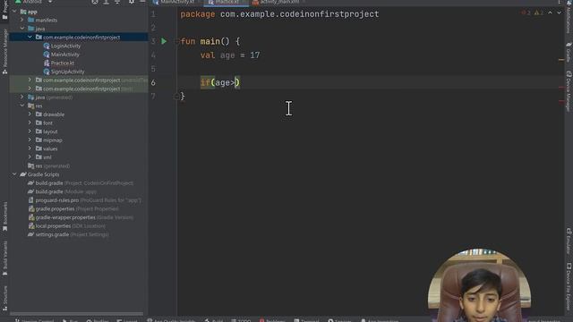Click the round webcam video overlay
Viewport: 573px width, 322px height.
pos(480,285)
